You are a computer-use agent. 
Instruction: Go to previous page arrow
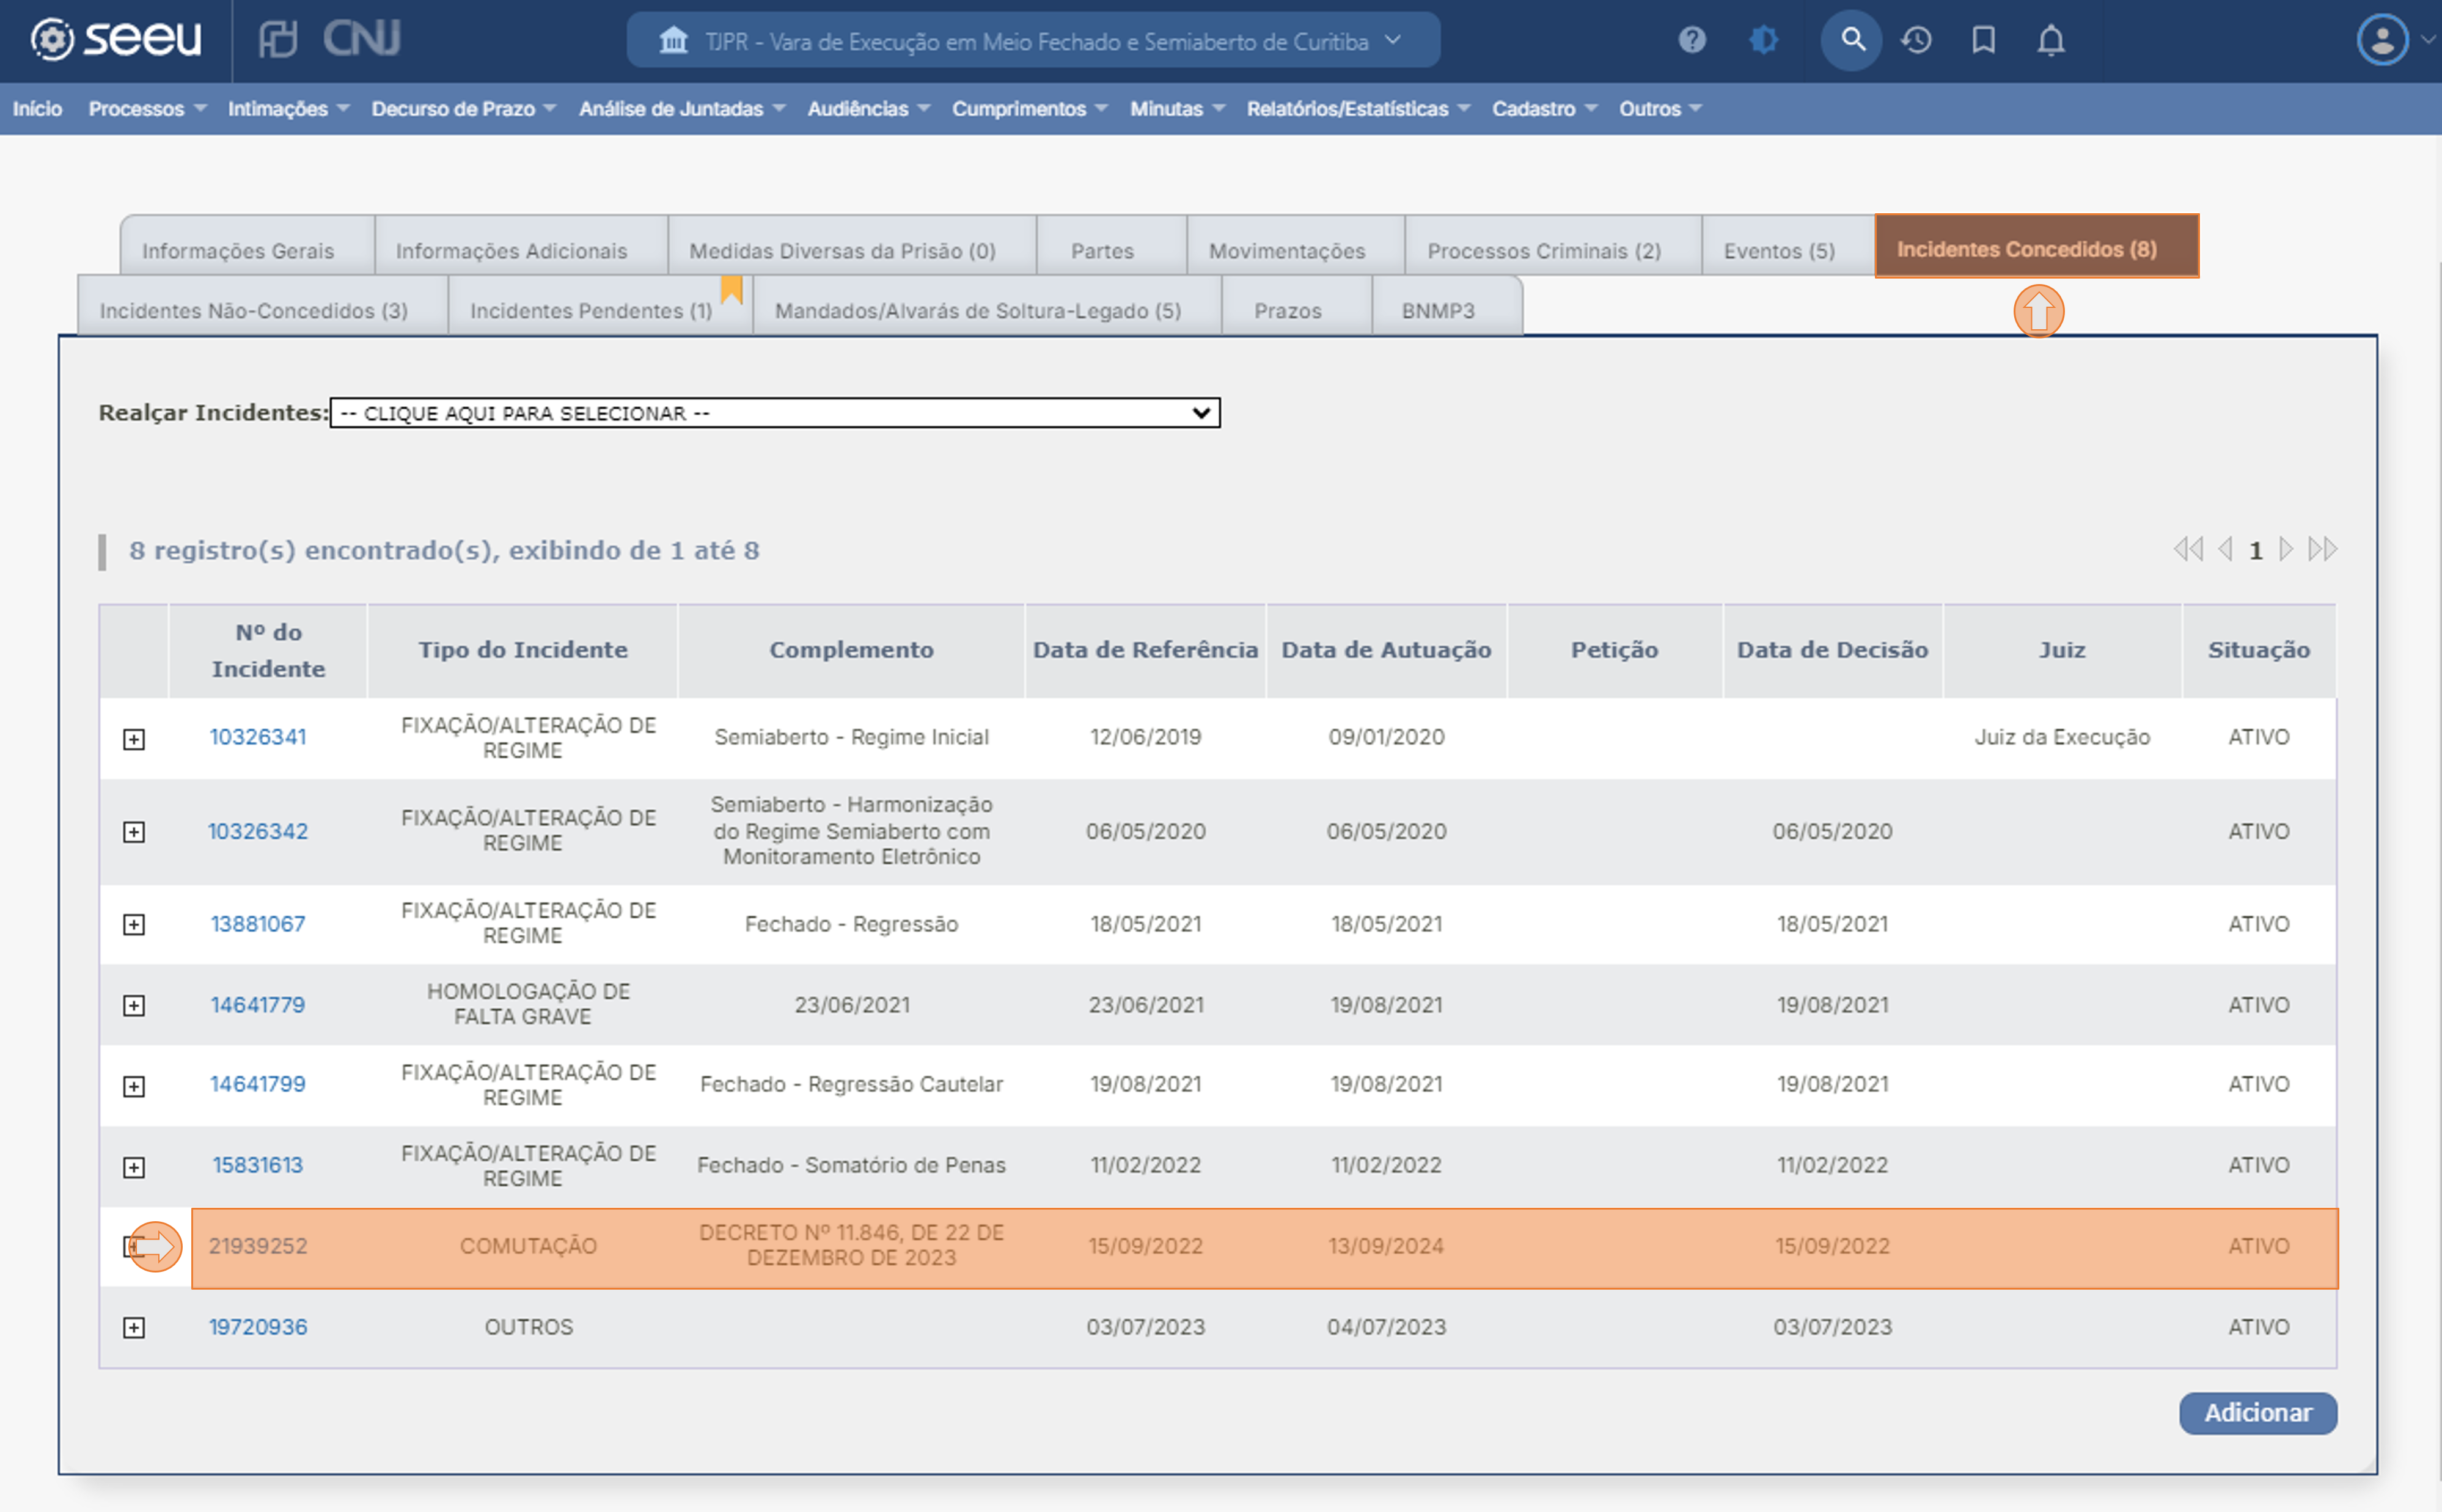(x=2225, y=549)
